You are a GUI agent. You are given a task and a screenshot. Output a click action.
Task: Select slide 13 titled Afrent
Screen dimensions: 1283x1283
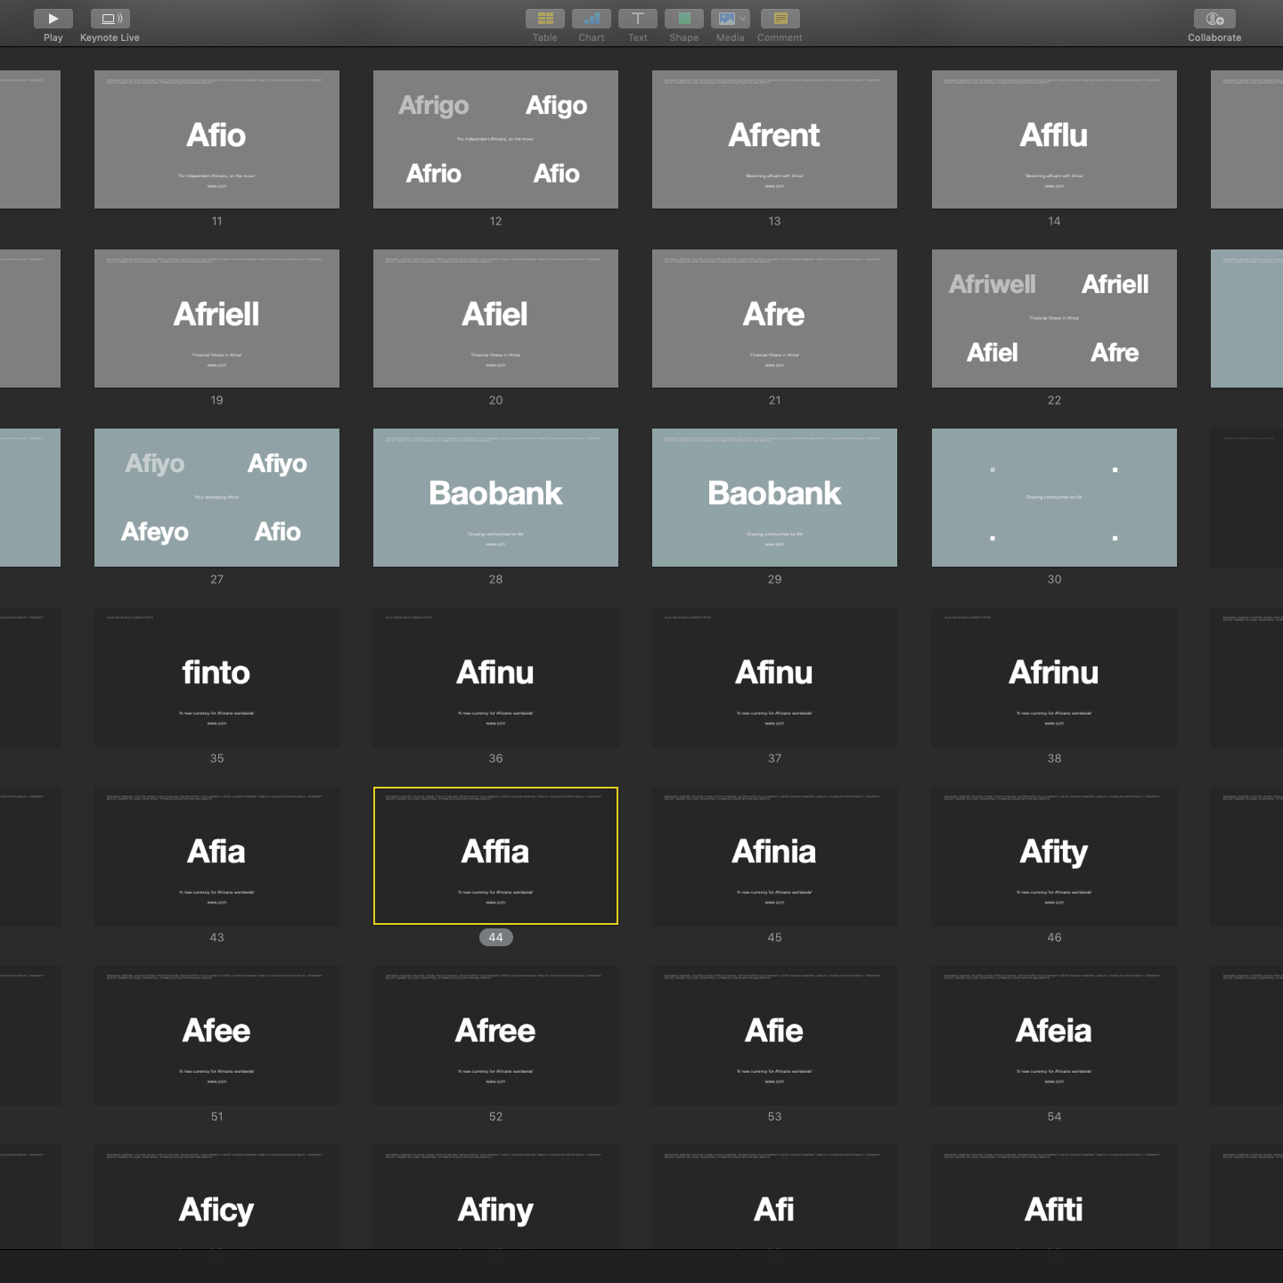(x=774, y=140)
